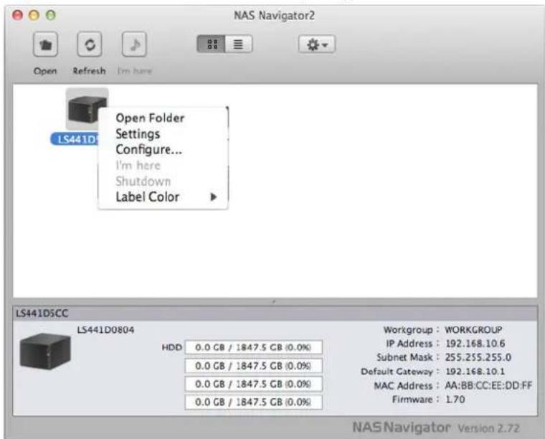This screenshot has width=545, height=439.
Task: Choose Settings from context menu
Action: tap(138, 134)
